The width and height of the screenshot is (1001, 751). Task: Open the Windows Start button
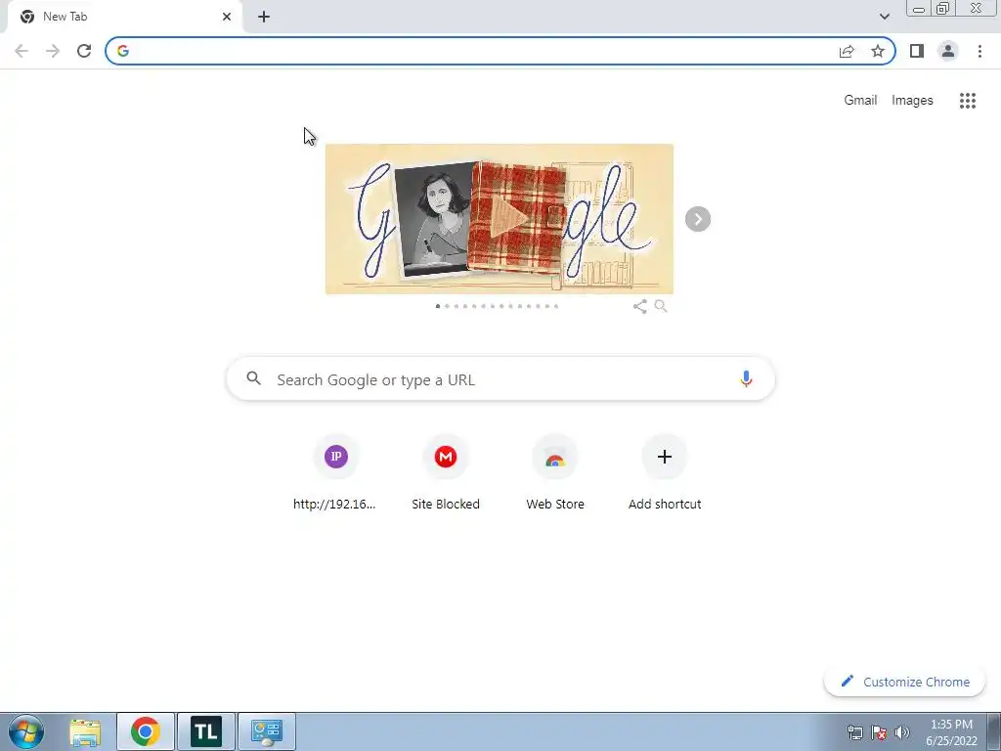(x=26, y=731)
